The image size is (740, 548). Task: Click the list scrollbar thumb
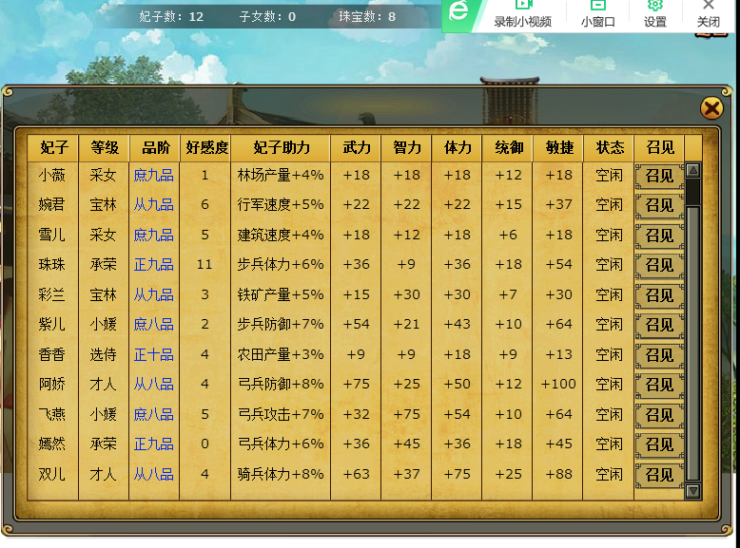point(692,343)
